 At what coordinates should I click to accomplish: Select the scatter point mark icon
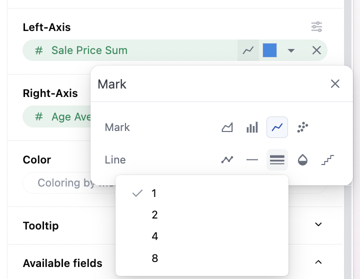pos(302,127)
